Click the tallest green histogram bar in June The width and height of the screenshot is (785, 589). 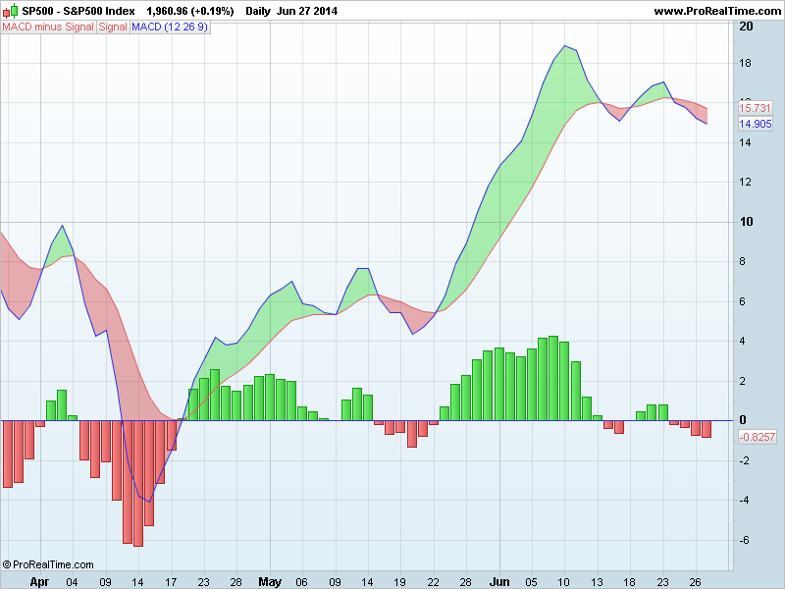[552, 378]
